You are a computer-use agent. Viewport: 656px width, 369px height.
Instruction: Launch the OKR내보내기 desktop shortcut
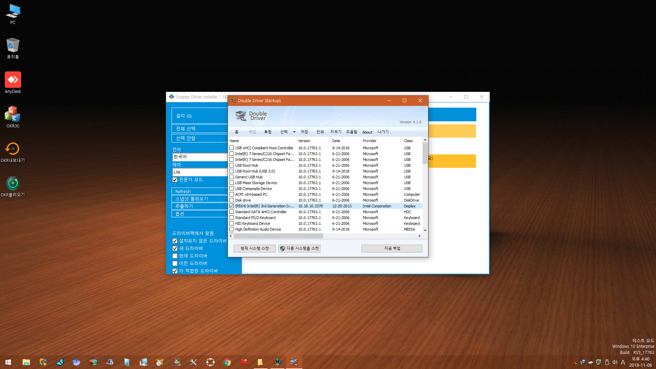click(x=13, y=152)
